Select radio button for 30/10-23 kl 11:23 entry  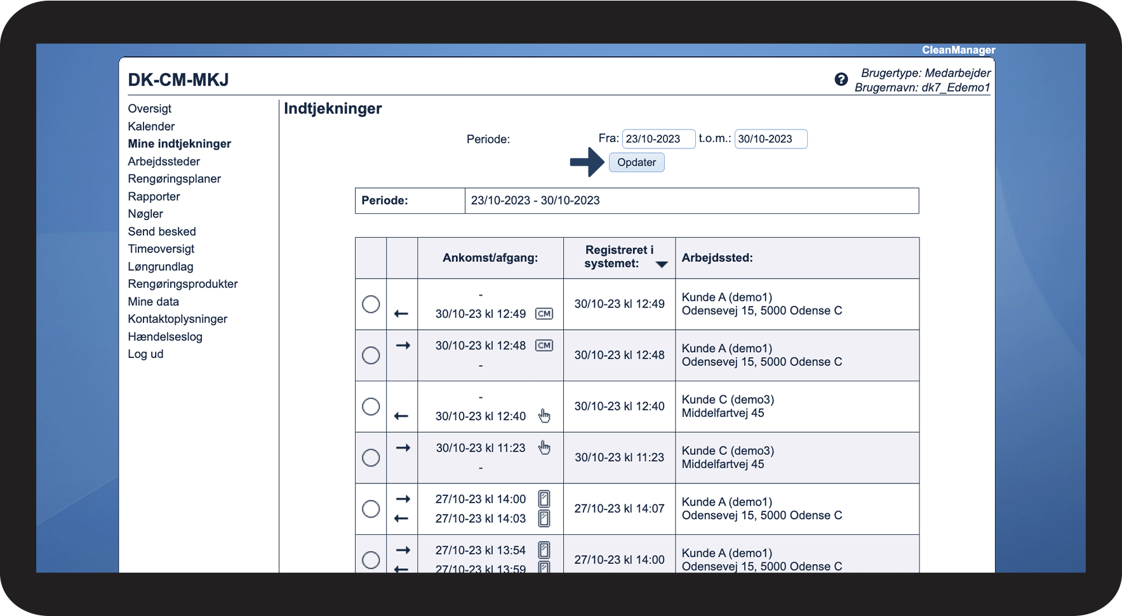tap(371, 457)
